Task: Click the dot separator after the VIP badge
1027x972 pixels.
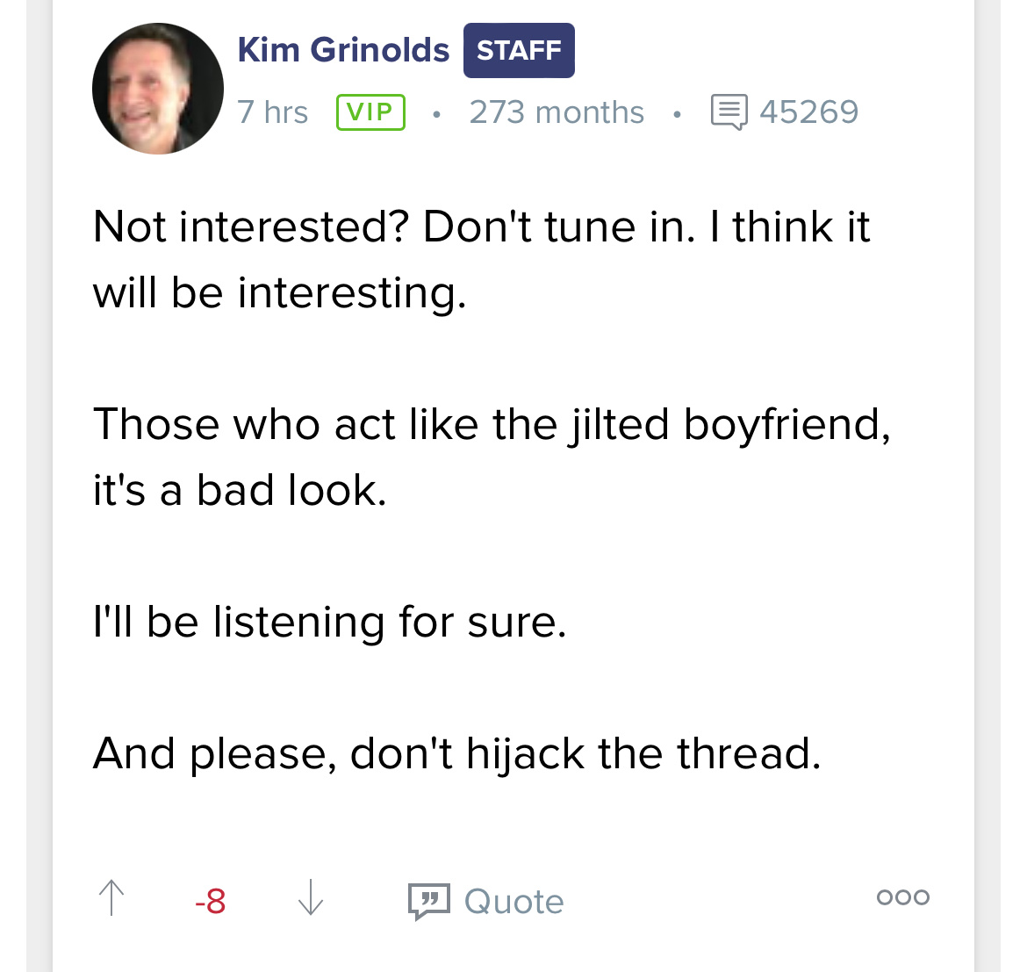Action: pyautogui.click(x=436, y=112)
